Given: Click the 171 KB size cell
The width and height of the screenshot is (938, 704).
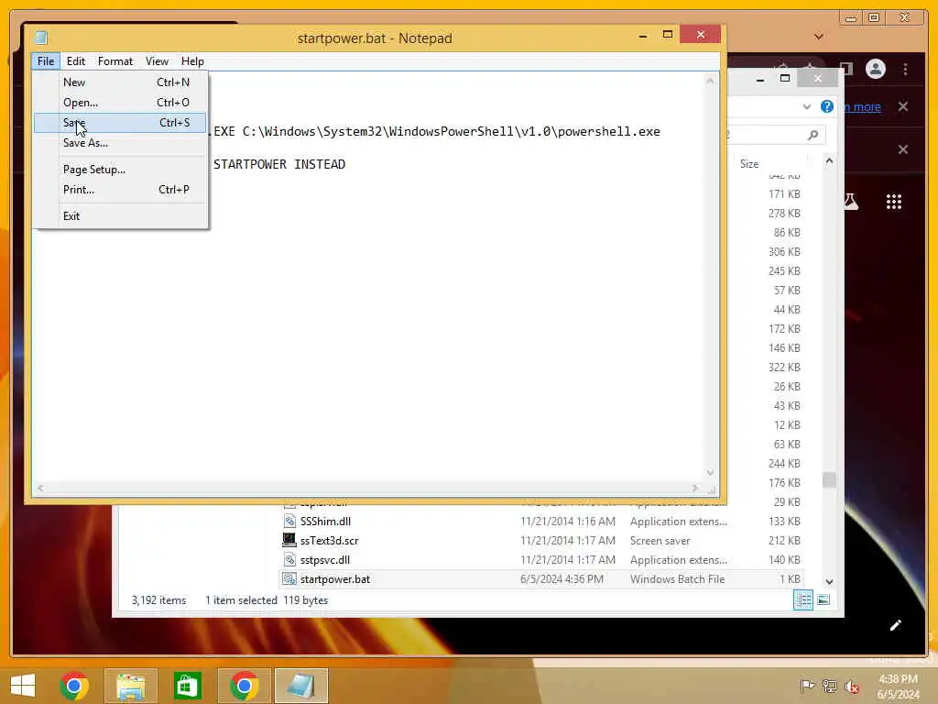Looking at the screenshot, I should (x=784, y=194).
